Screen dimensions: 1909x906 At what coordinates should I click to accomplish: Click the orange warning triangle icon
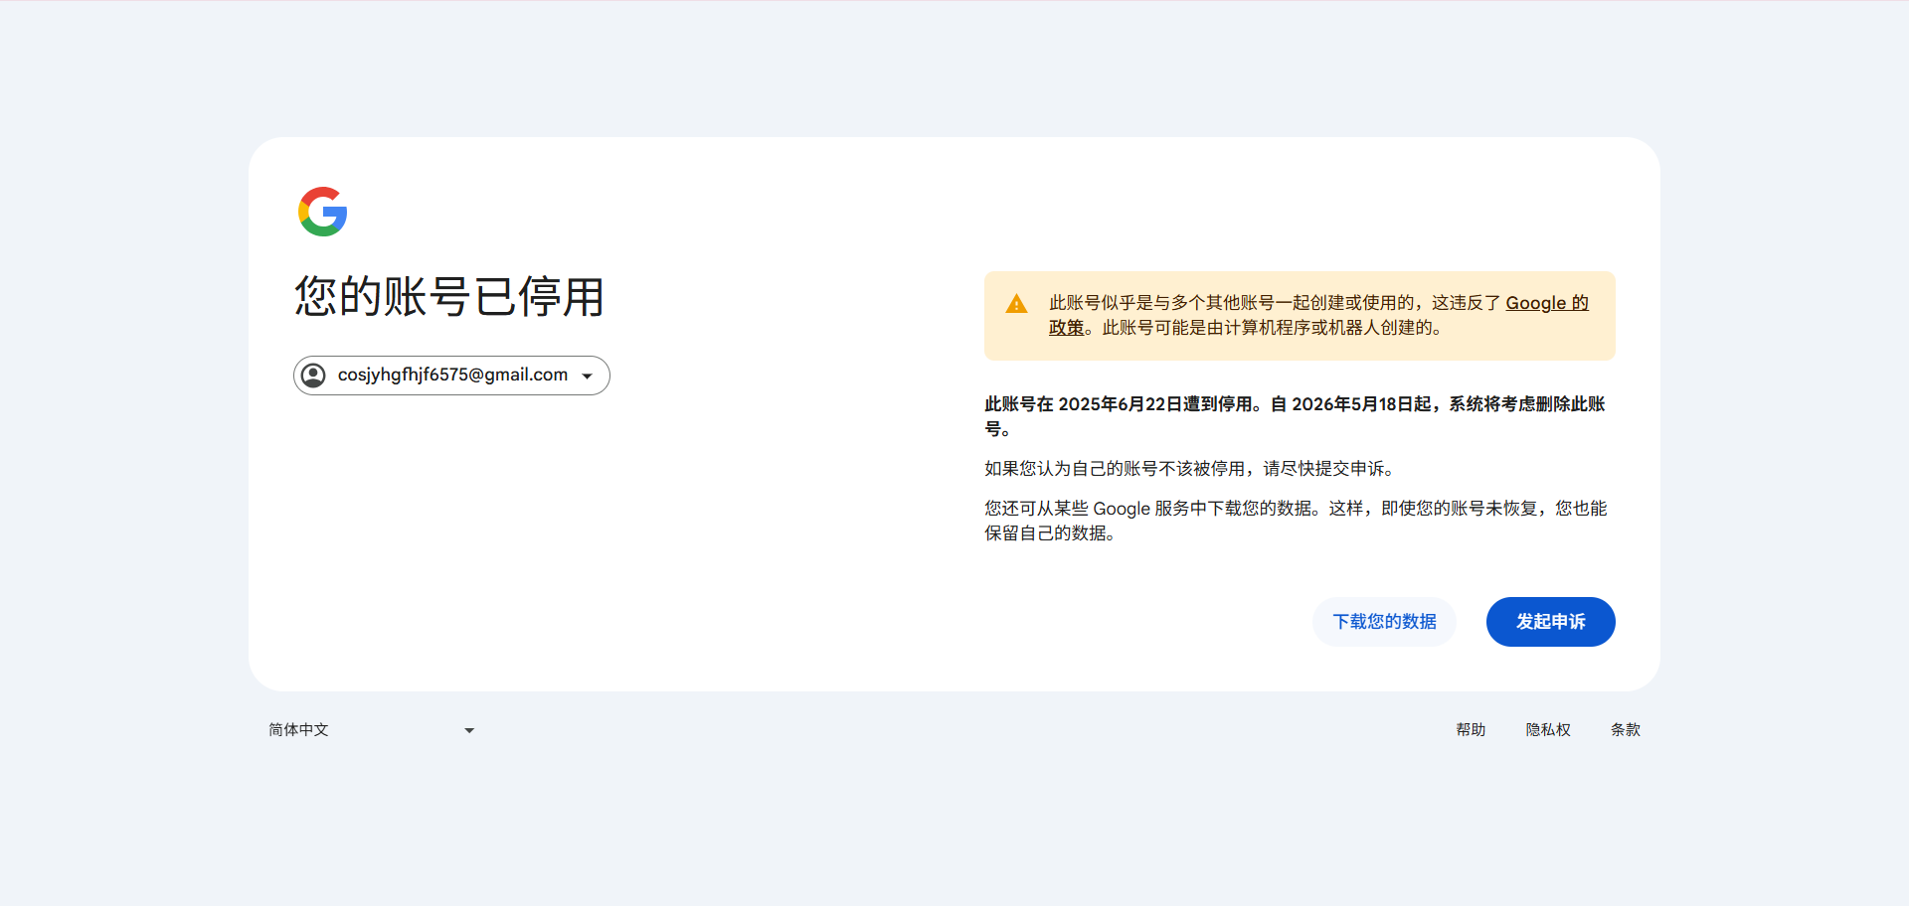pyautogui.click(x=1016, y=304)
